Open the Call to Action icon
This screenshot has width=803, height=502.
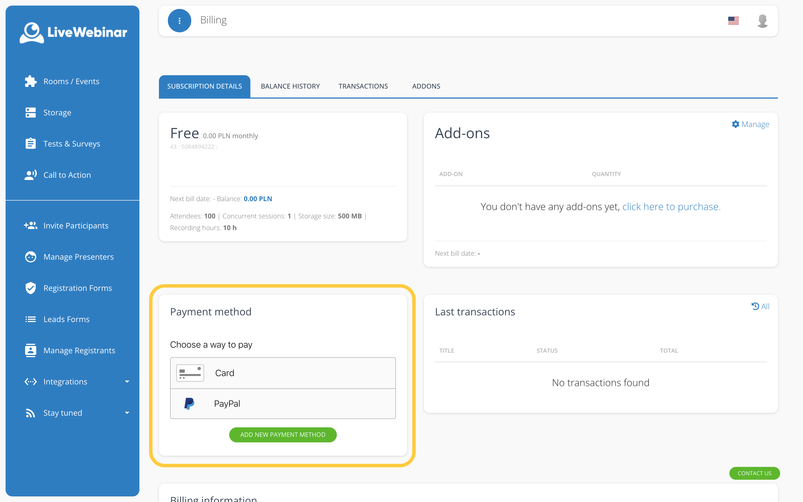click(x=31, y=175)
